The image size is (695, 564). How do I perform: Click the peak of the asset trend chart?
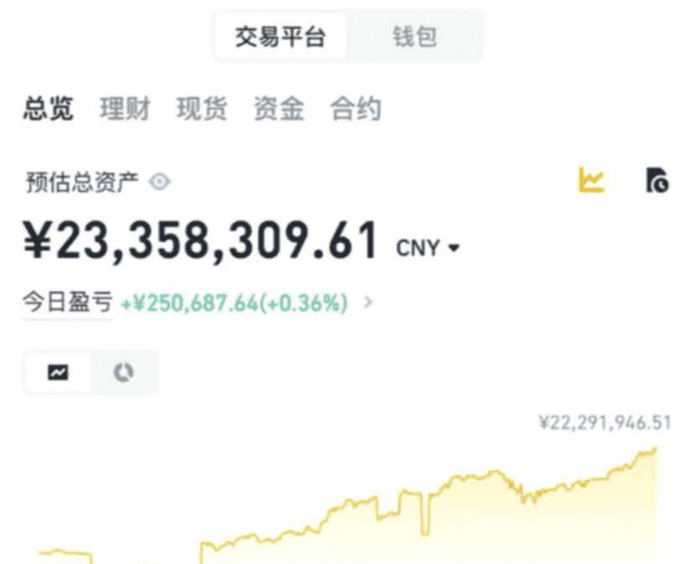tap(656, 449)
